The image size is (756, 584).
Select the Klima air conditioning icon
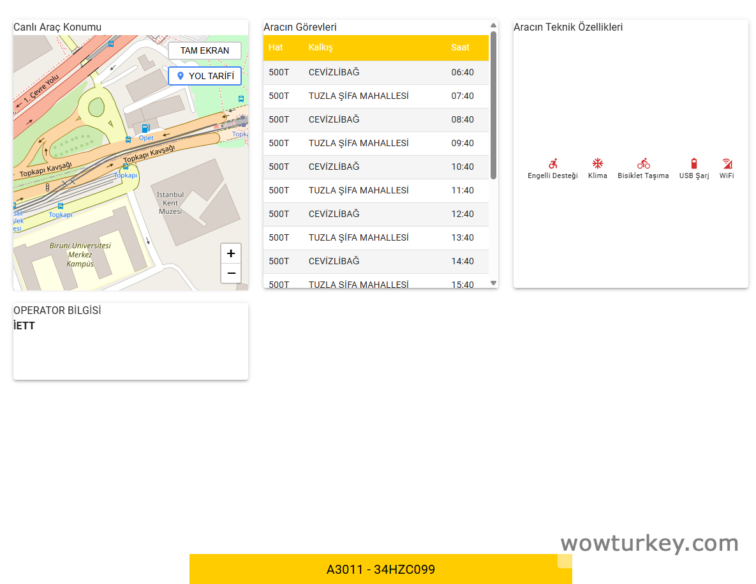point(597,162)
